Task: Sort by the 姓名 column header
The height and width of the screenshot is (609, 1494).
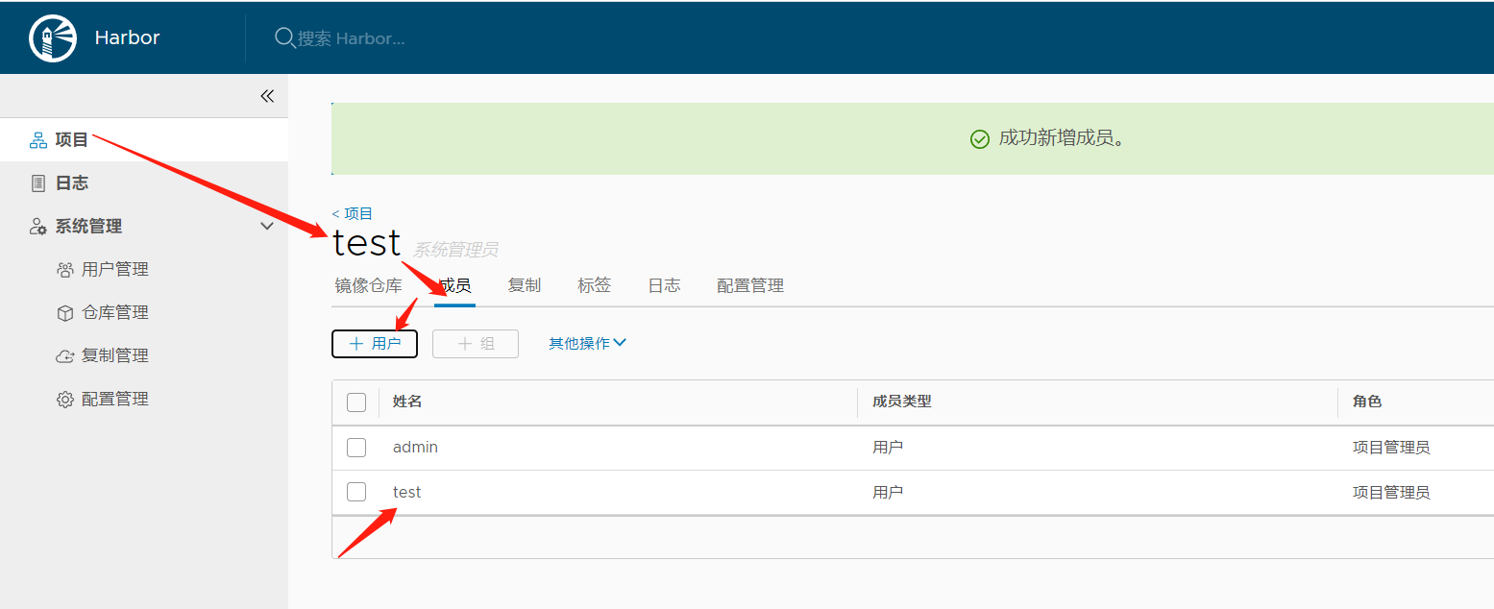Action: tap(407, 402)
